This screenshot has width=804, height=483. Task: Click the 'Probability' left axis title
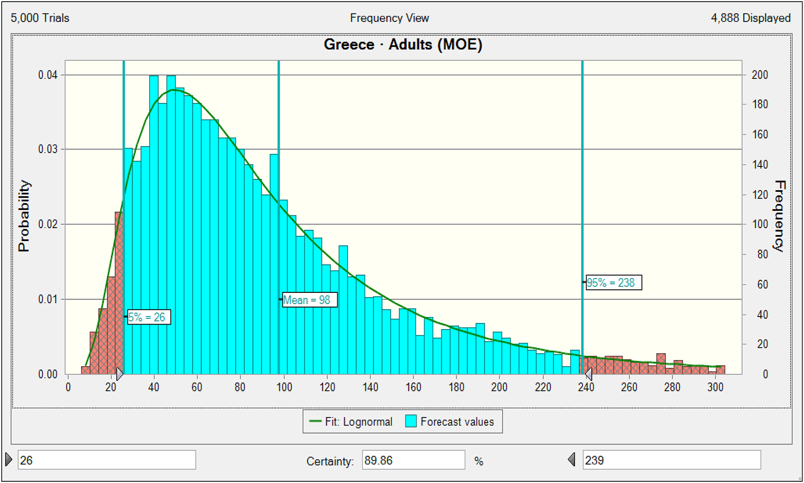[24, 216]
